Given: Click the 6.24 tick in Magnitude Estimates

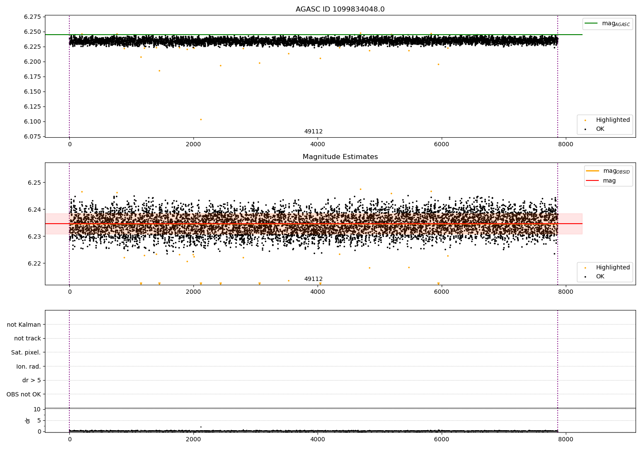Looking at the screenshot, I should (35, 210).
